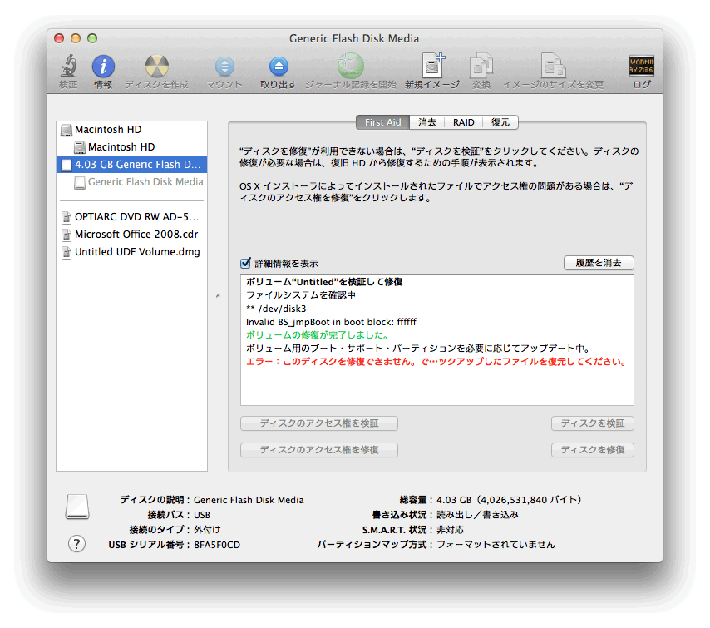
Task: Click the 書き込み状況 value 読み出し／書き込み
Action: tap(478, 515)
